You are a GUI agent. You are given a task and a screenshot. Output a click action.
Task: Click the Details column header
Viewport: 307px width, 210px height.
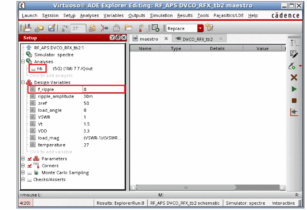pyautogui.click(x=217, y=48)
